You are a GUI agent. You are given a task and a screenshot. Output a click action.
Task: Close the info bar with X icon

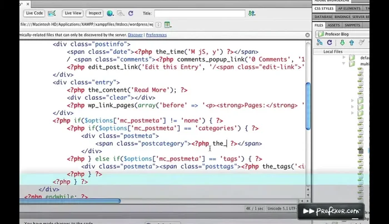(307, 35)
